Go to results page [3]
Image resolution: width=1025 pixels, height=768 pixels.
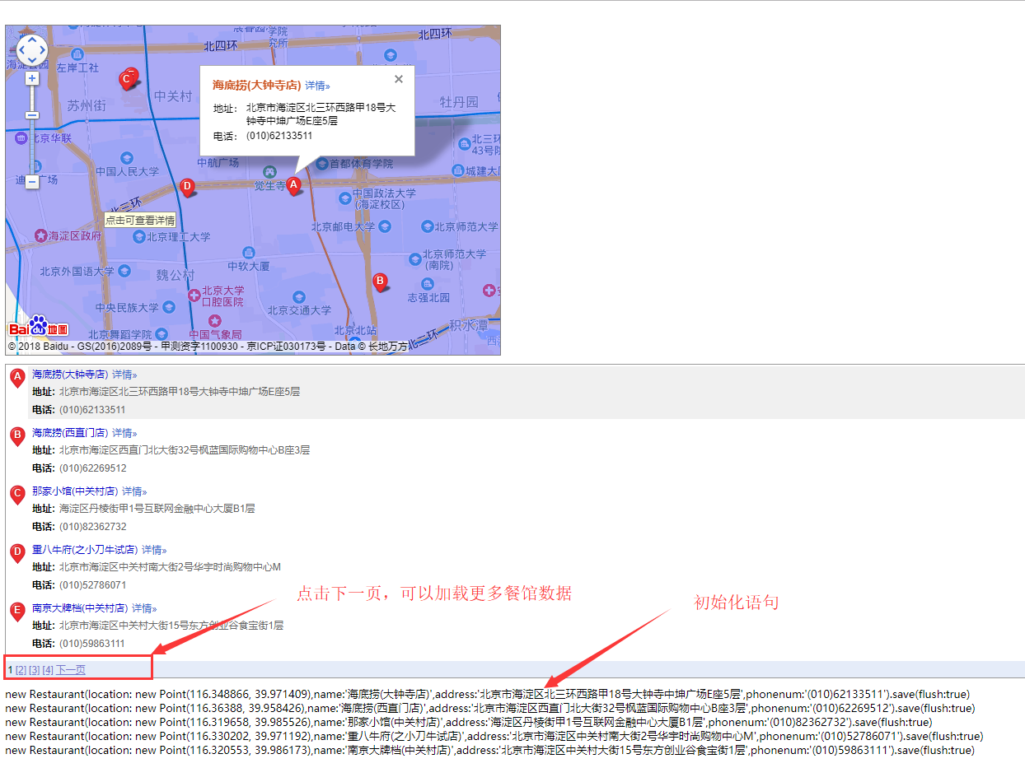[35, 670]
